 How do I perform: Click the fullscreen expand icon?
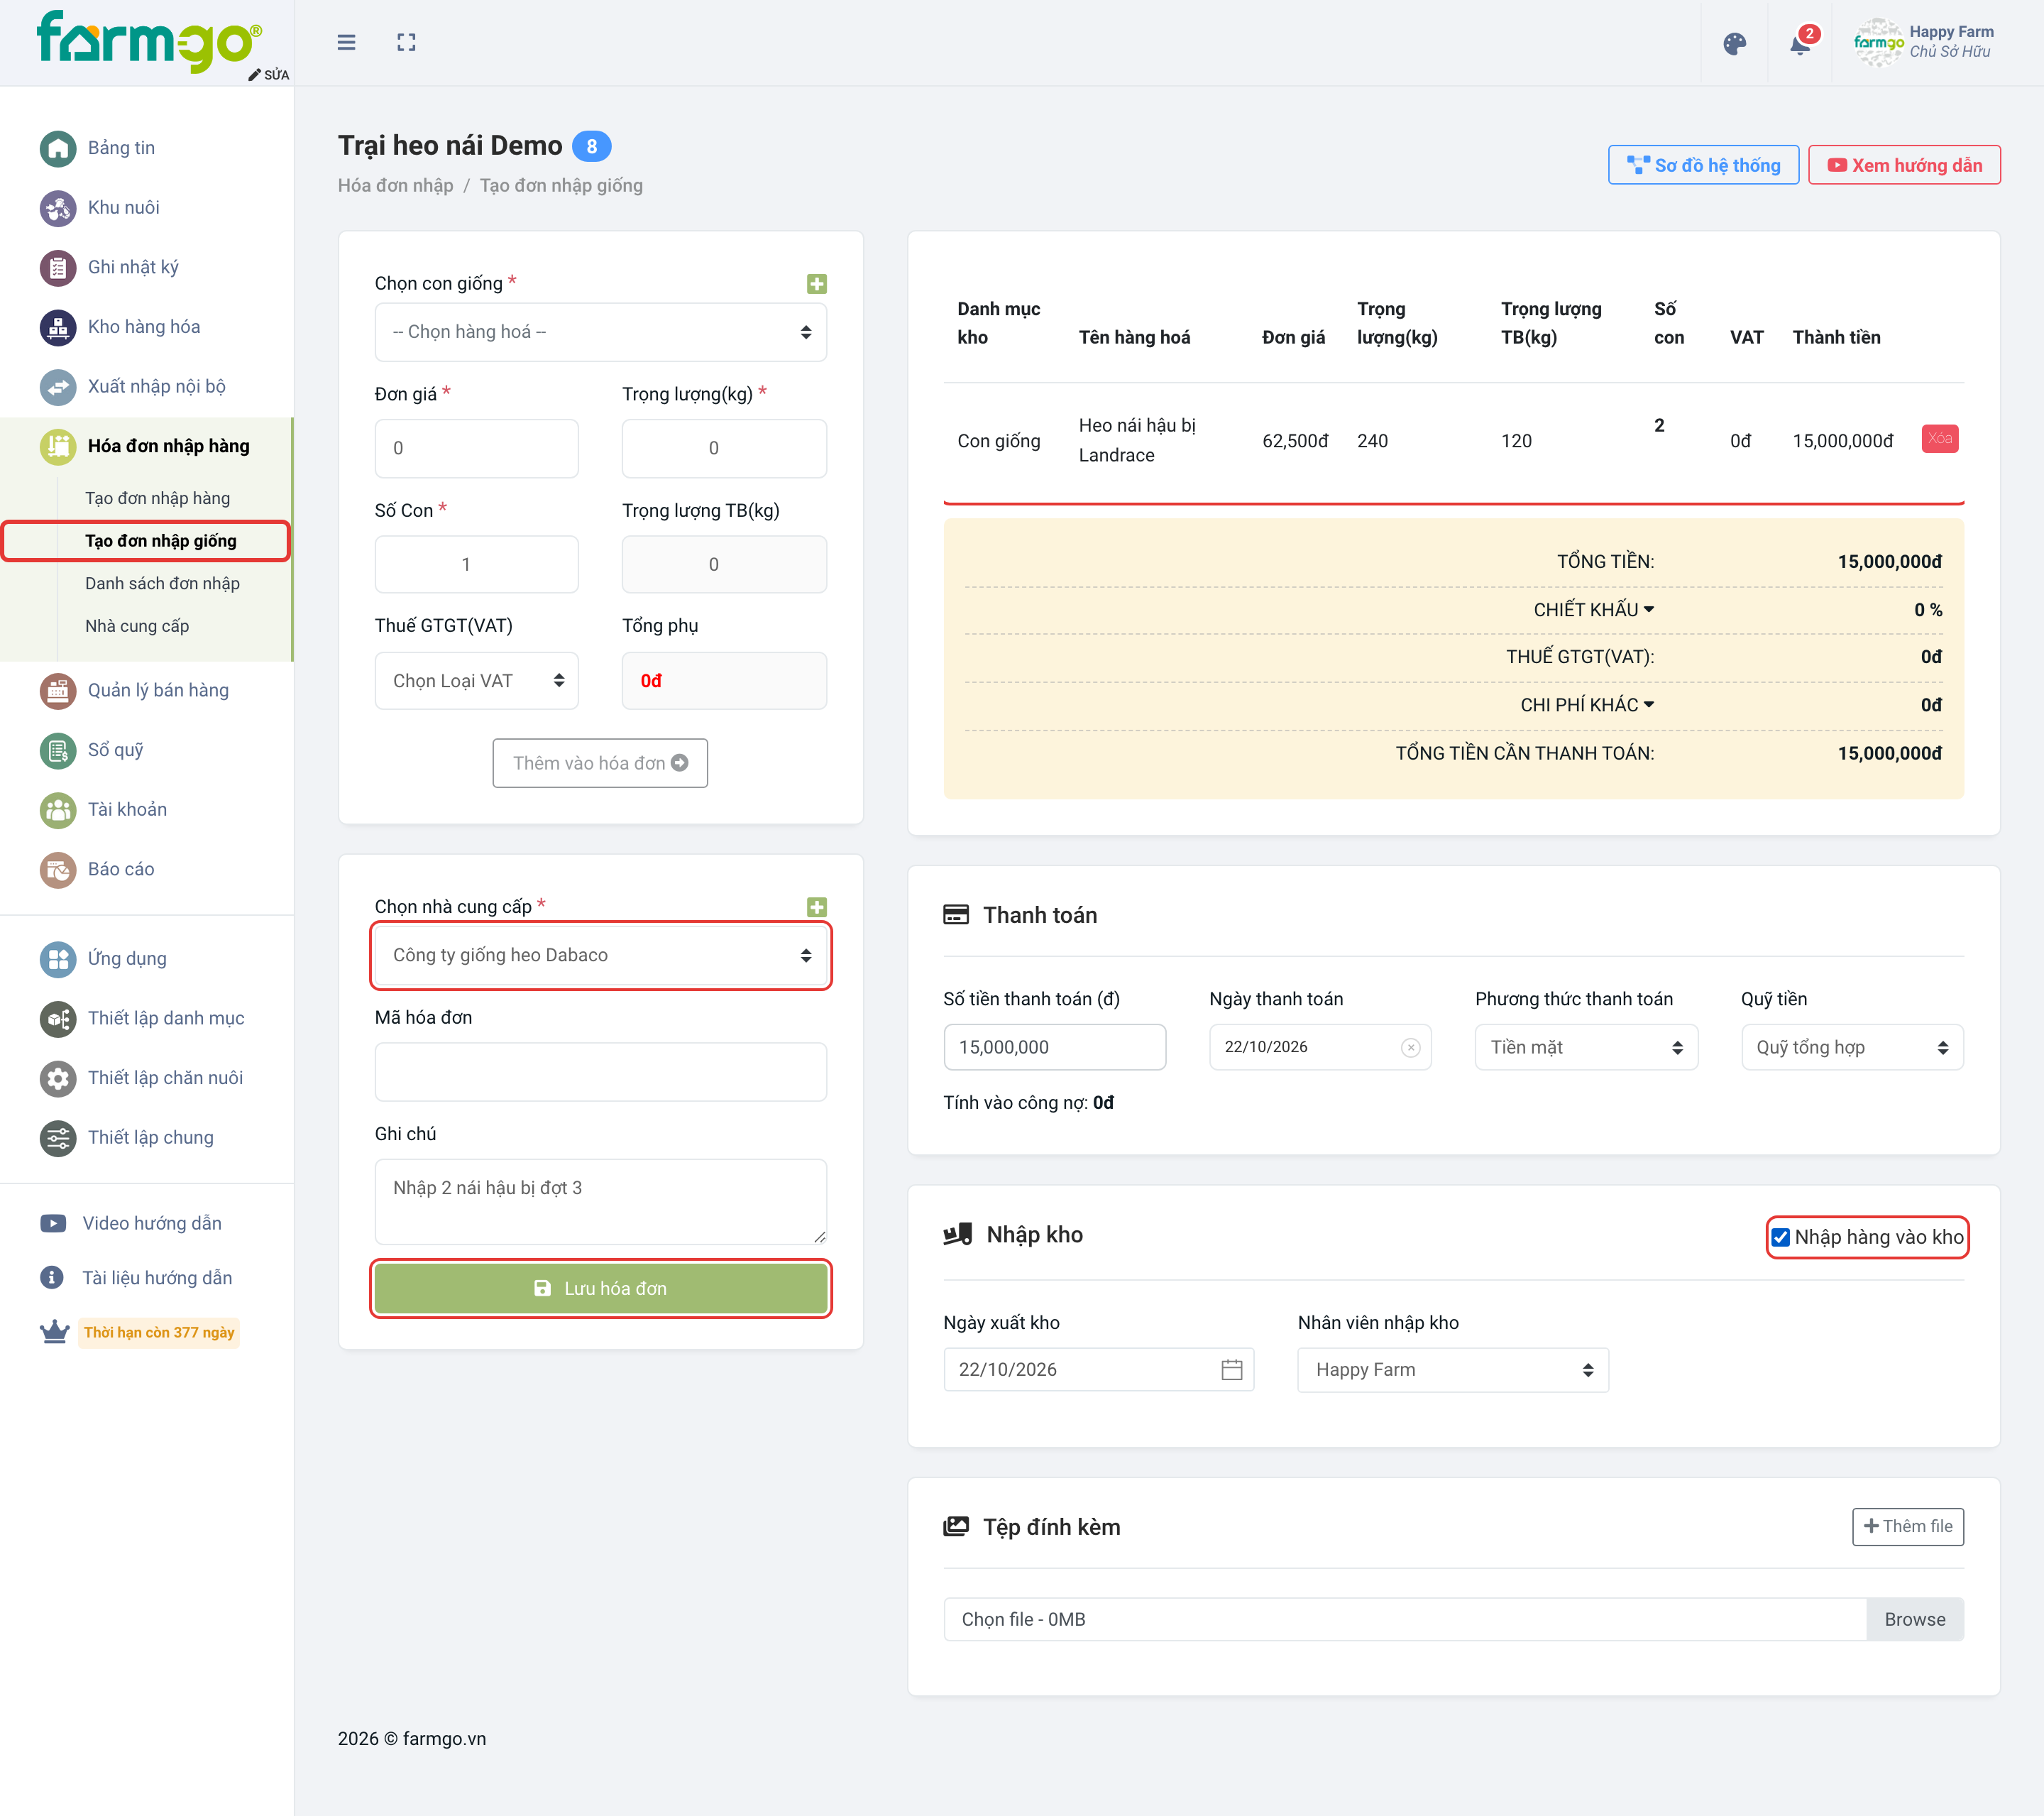click(x=406, y=42)
